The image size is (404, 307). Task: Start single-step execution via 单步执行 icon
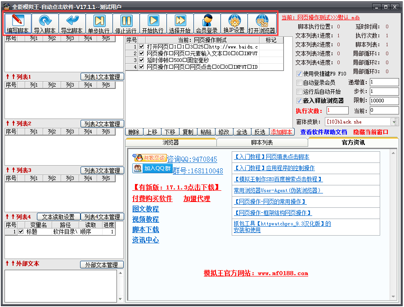pyautogui.click(x=99, y=22)
